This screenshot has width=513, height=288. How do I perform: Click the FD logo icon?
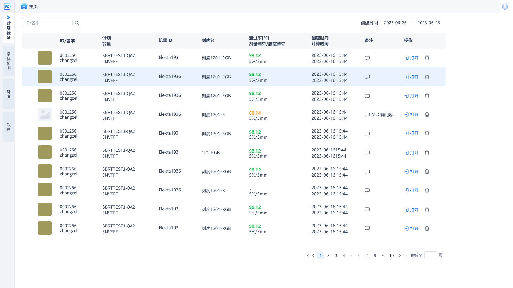[x=7, y=6]
